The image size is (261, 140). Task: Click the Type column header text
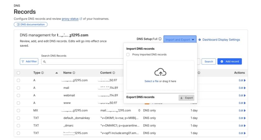(x=37, y=73)
